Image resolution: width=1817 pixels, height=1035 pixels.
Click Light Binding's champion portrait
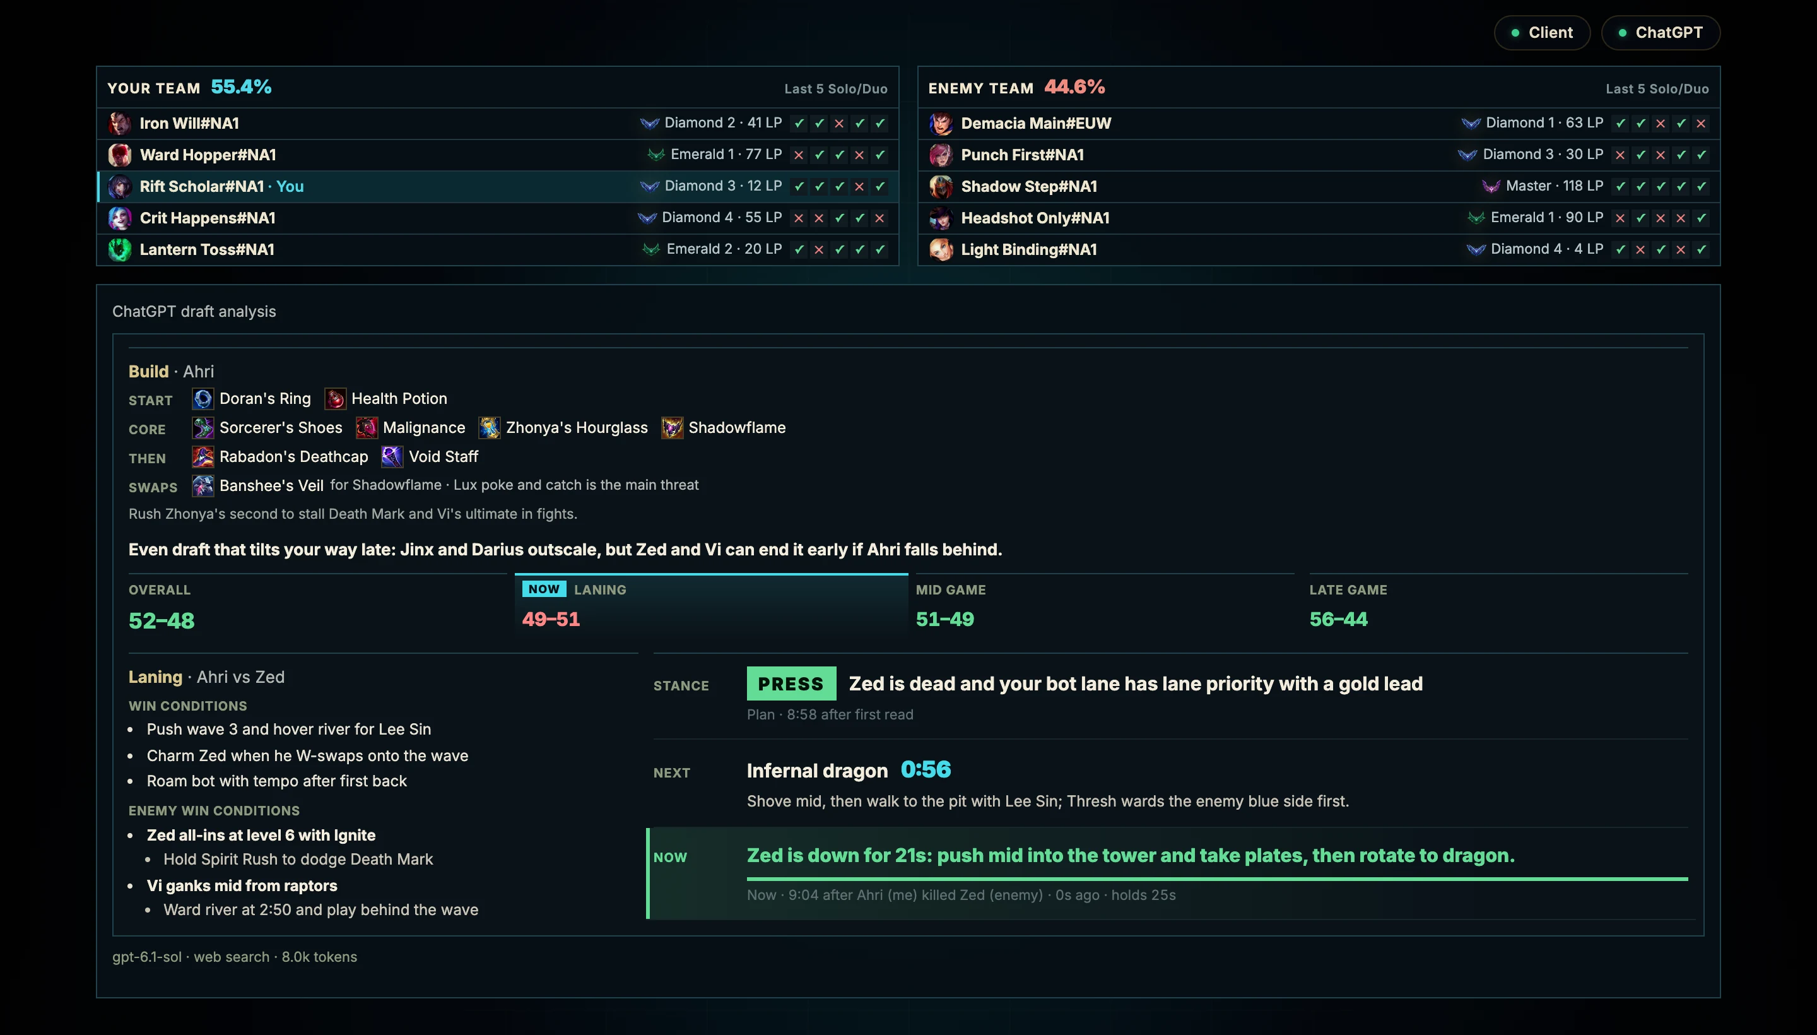pyautogui.click(x=941, y=249)
